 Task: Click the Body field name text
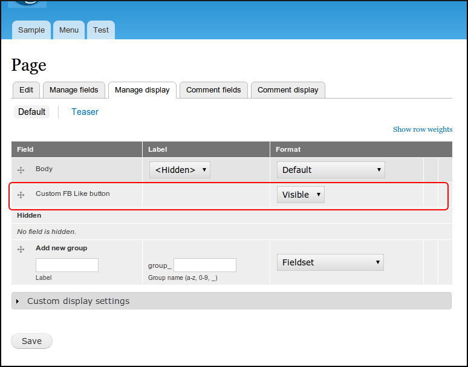pos(44,169)
